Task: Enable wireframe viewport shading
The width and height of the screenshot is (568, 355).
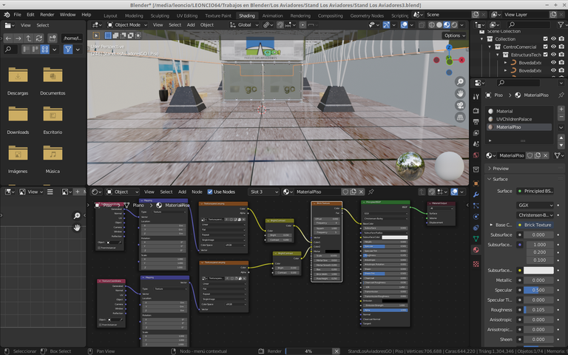Action: [432, 25]
